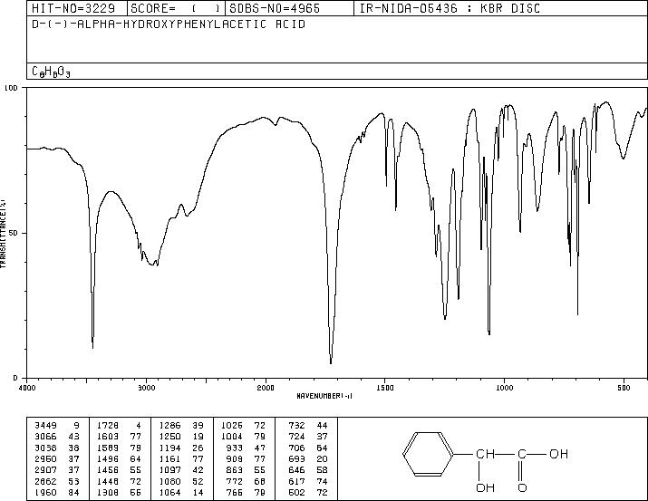Screen dimensions: 648x501
Task: Select the 1308 peak entry in table
Action: pyautogui.click(x=120, y=492)
